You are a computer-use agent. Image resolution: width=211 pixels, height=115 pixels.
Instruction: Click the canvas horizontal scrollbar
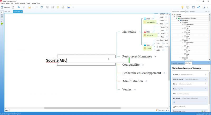click(x=83, y=108)
